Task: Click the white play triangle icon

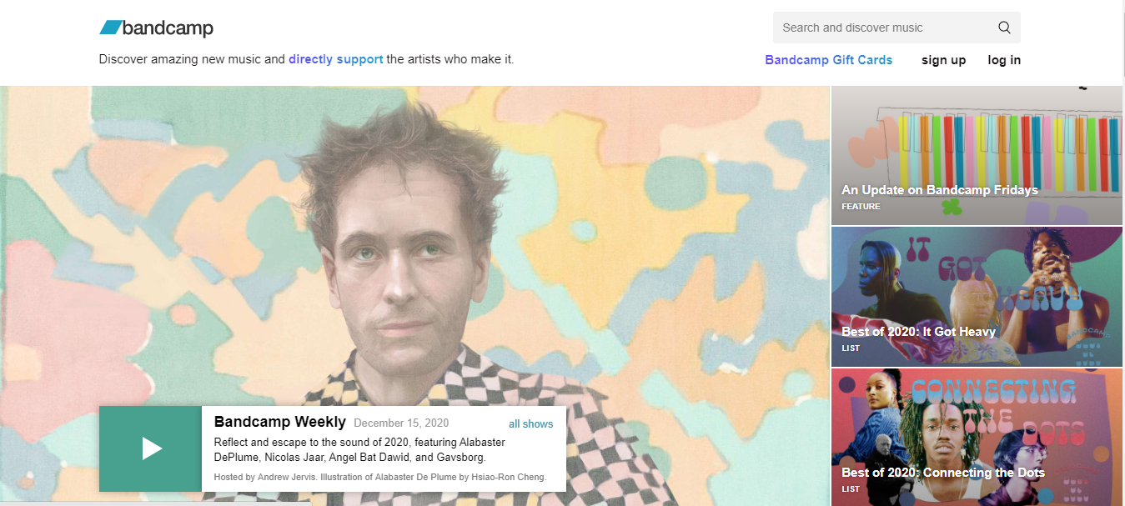Action: tap(152, 448)
